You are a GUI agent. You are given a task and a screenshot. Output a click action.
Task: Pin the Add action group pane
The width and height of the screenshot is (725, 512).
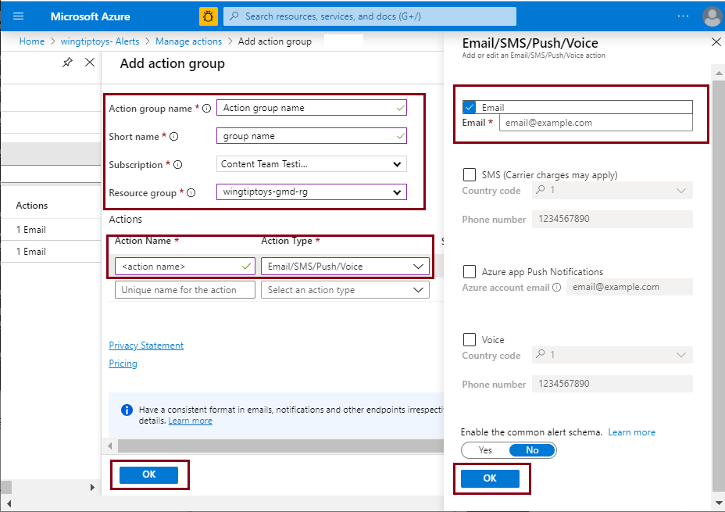point(67,62)
